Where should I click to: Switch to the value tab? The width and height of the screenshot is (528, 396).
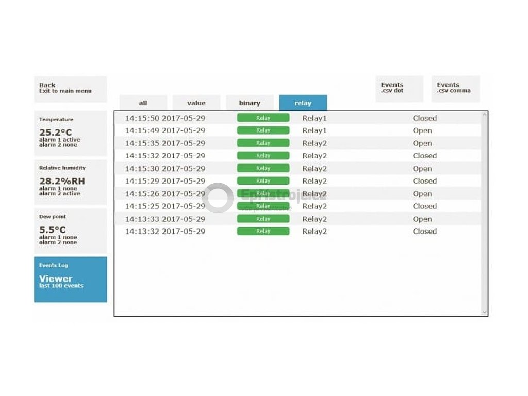196,103
